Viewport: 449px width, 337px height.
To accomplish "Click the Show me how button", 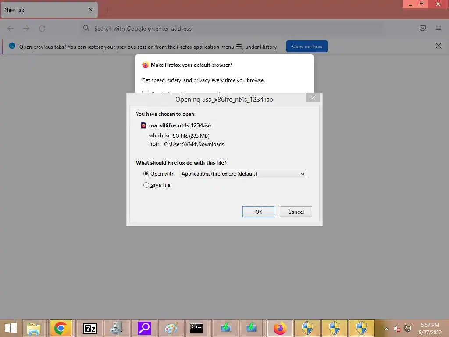I will click(306, 47).
